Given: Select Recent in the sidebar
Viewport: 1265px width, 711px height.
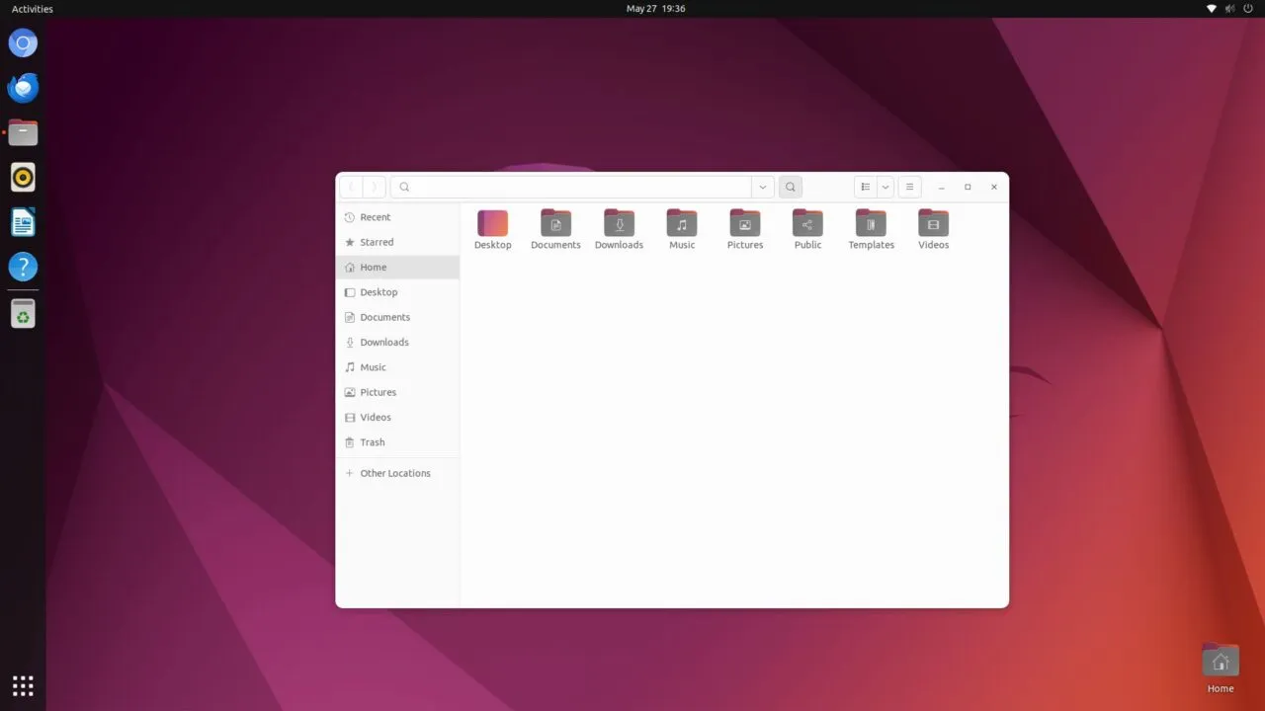Looking at the screenshot, I should [375, 217].
